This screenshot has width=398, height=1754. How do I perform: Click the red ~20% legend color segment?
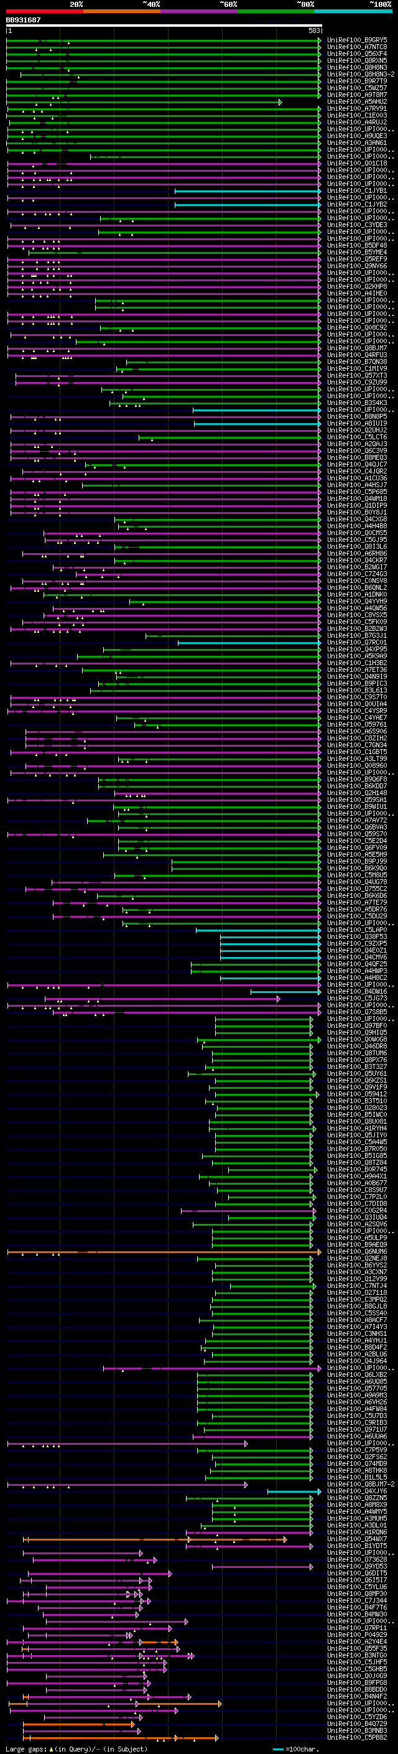click(44, 11)
